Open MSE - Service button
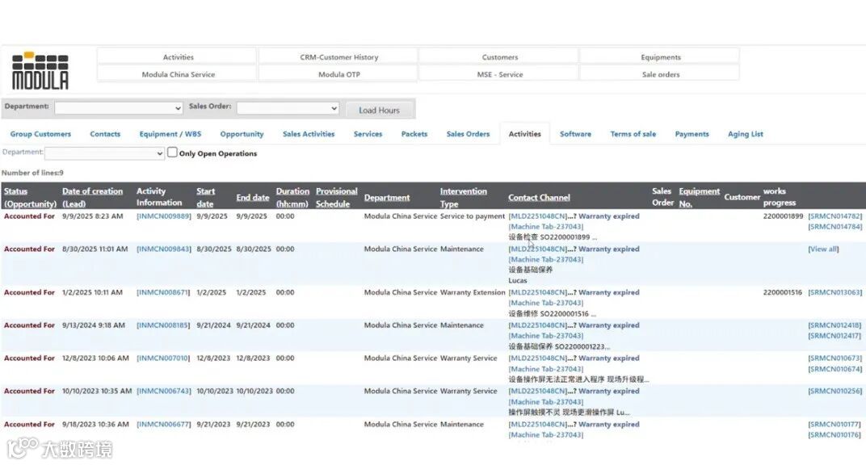The image size is (866, 465). pyautogui.click(x=499, y=74)
